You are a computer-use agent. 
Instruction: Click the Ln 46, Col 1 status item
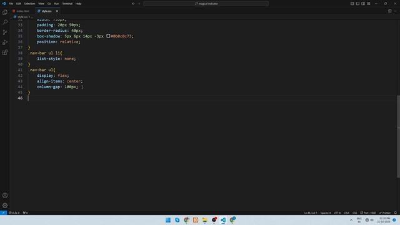pos(311,212)
